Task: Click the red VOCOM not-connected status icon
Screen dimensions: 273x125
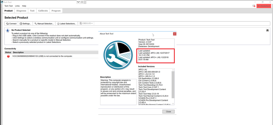Action: (x=8, y=56)
